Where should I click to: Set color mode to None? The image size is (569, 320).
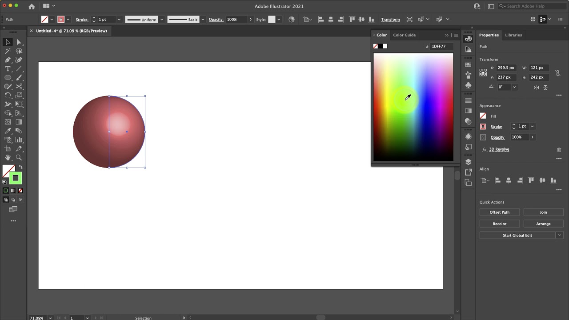click(x=20, y=191)
